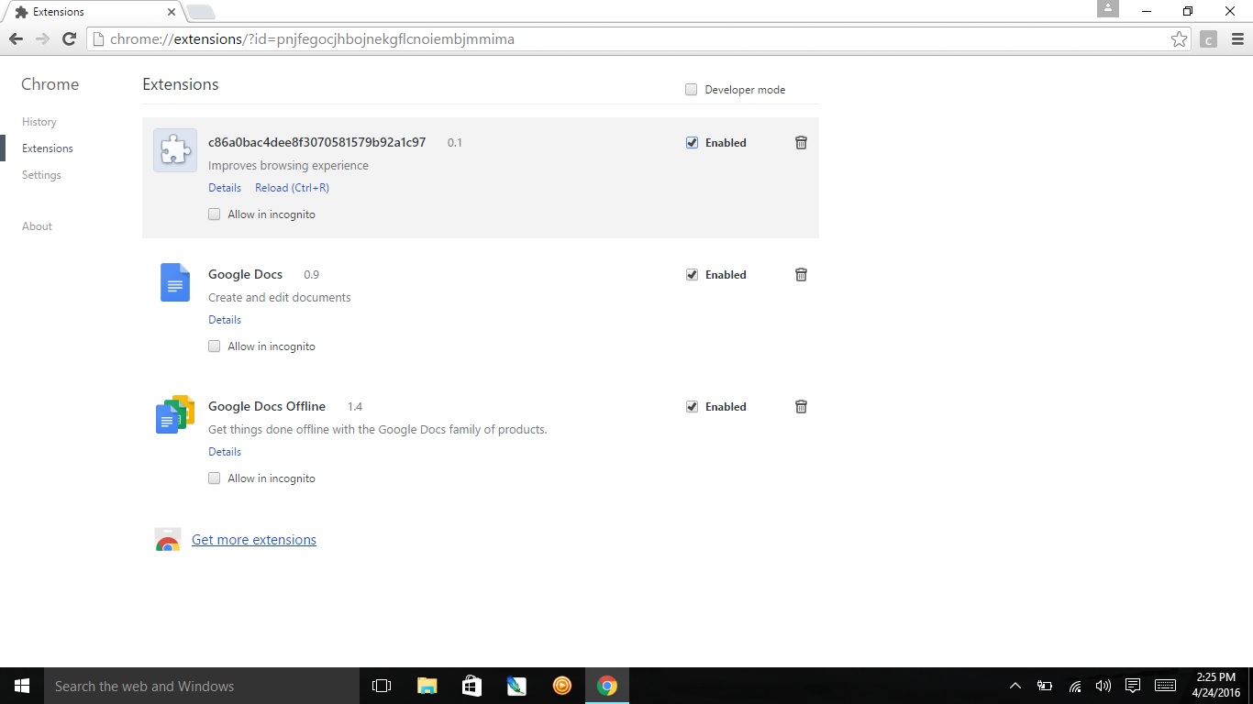
Task: Click the battery power tray icon
Action: click(x=1045, y=686)
